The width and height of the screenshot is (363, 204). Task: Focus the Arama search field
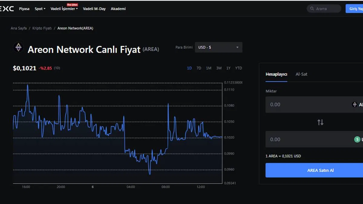point(324,9)
